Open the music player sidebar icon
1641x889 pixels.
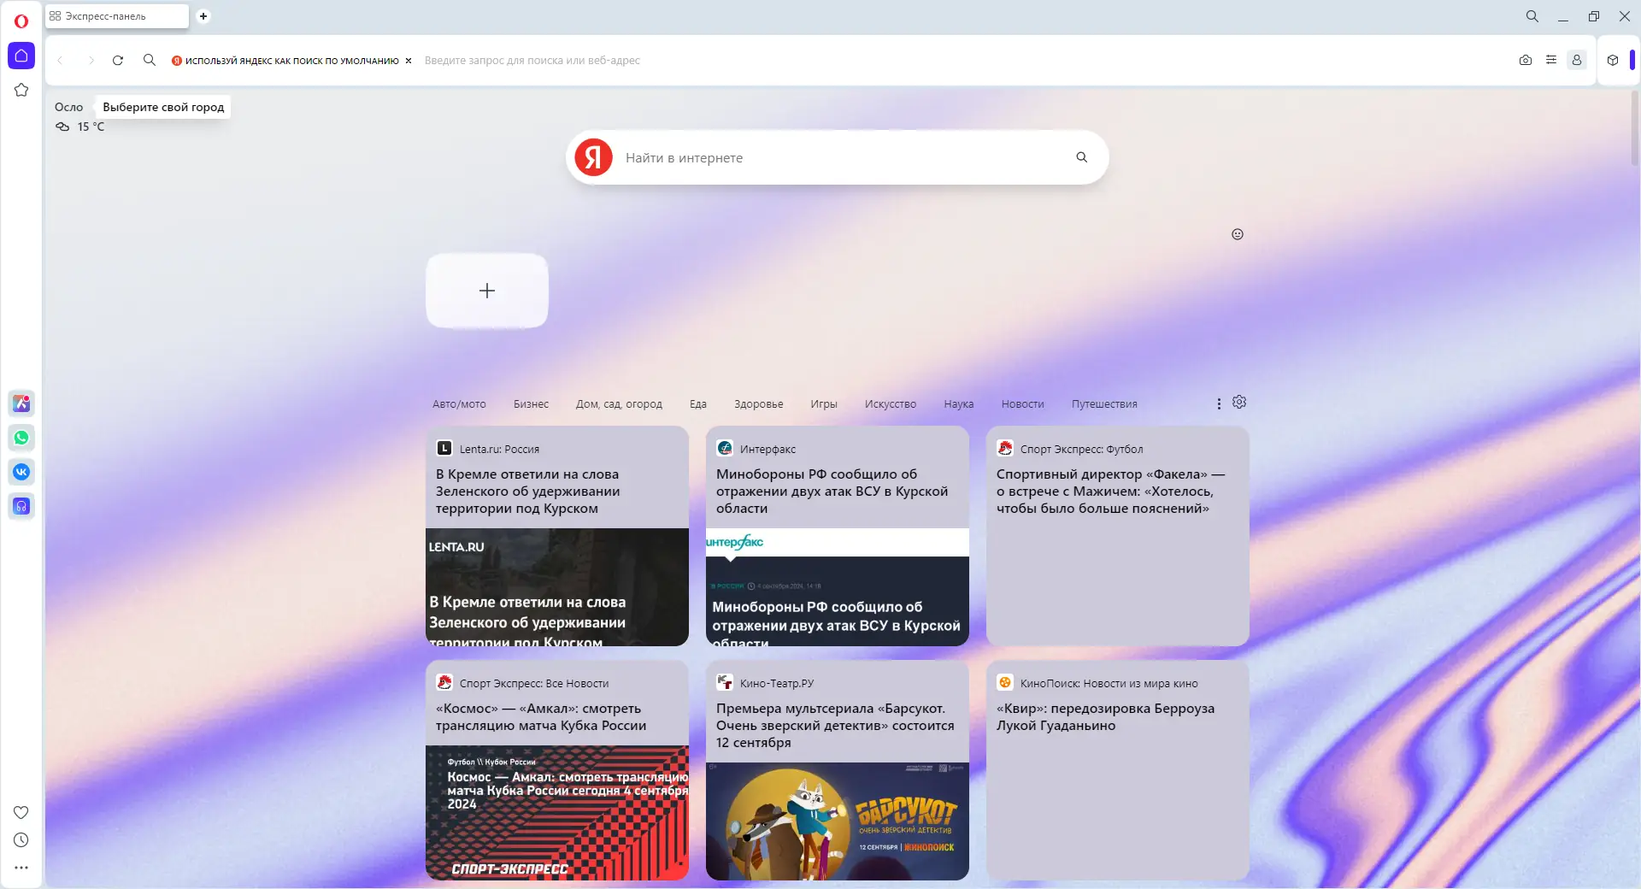click(21, 506)
